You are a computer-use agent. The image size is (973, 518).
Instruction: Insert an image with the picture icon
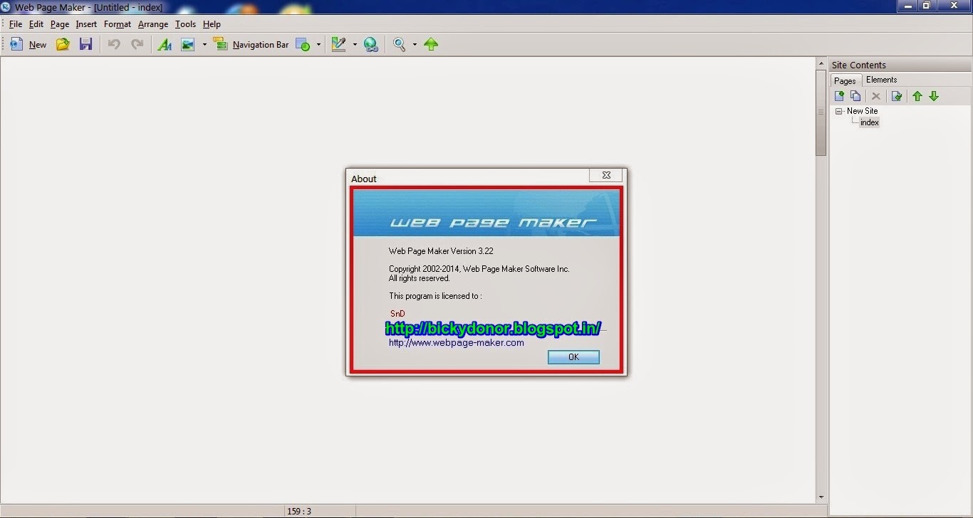point(187,45)
